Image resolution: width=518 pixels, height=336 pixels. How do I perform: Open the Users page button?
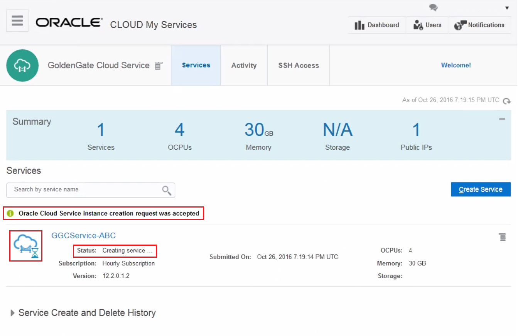coord(427,25)
